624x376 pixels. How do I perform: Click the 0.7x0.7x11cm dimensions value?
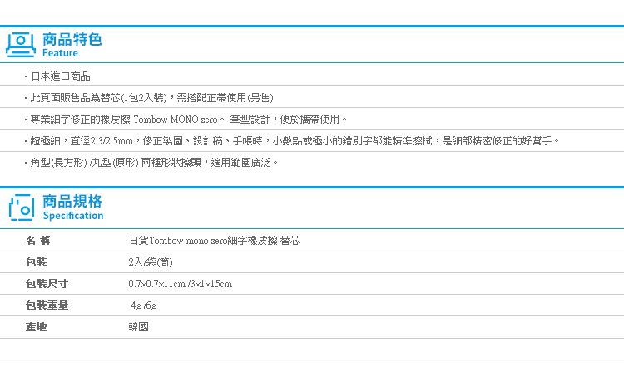(181, 284)
